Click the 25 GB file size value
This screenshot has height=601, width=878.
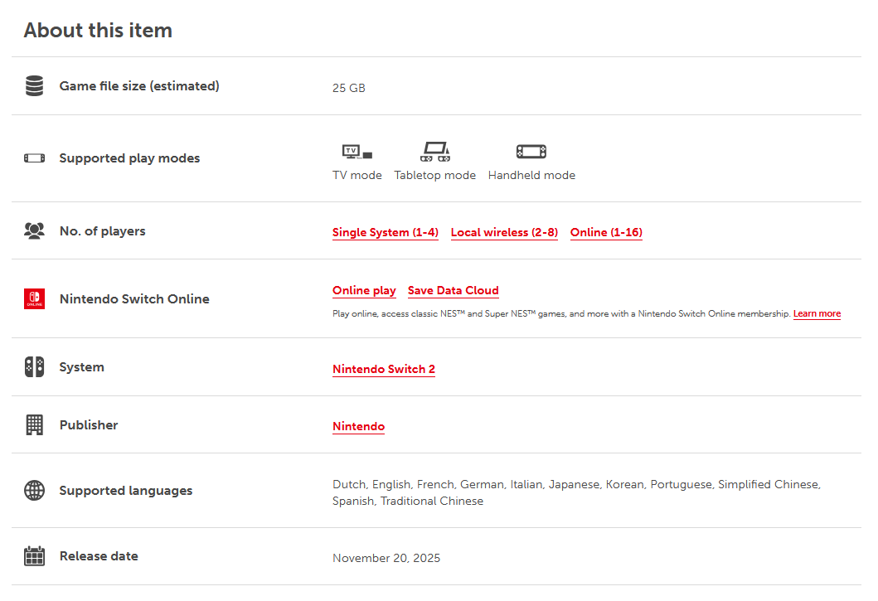[349, 88]
